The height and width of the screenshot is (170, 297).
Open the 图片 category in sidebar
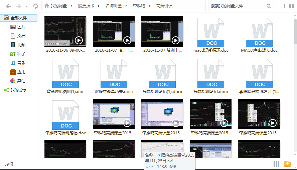pyautogui.click(x=19, y=27)
